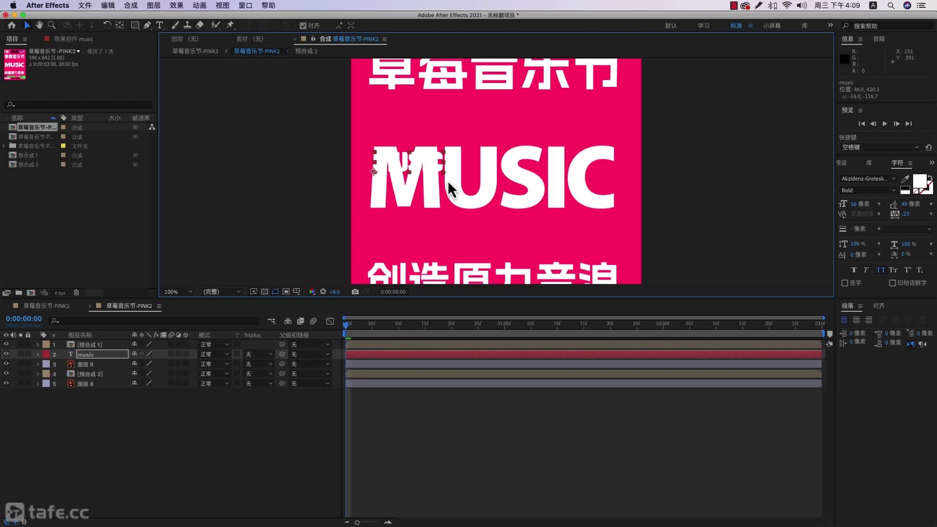Expand the 预合成 1 layer properties
The height and width of the screenshot is (527, 937).
(x=38, y=345)
